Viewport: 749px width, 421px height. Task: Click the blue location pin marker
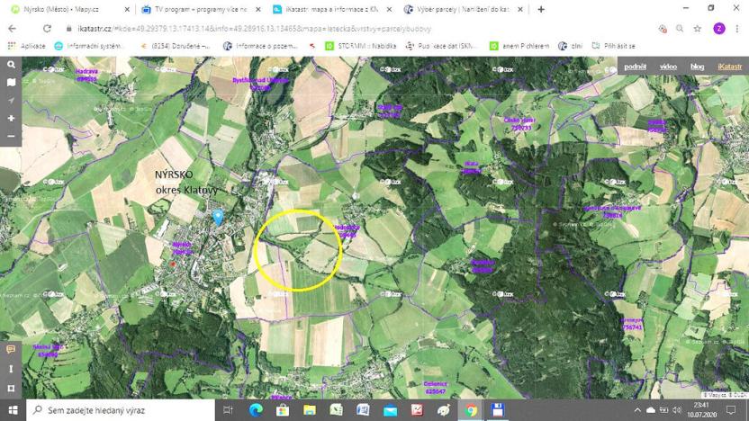[x=217, y=217]
